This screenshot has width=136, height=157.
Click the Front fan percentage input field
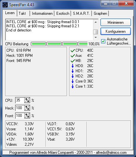[x=20, y=116]
